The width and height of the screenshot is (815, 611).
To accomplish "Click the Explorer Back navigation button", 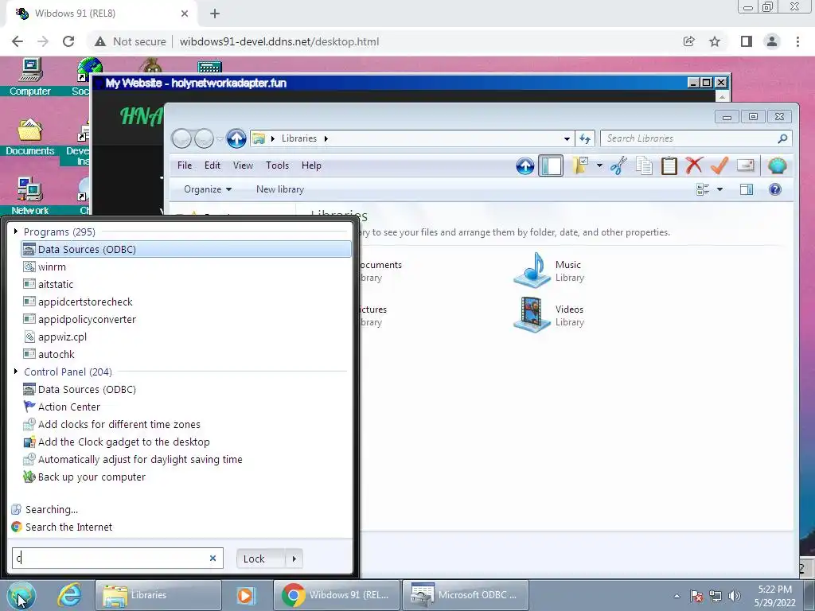I will click(182, 138).
